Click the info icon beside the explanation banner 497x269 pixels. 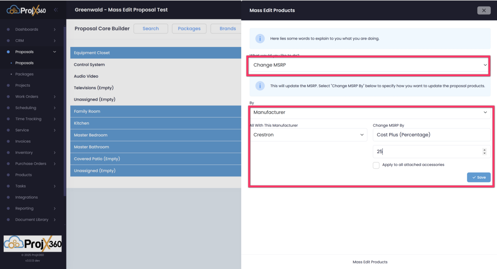tap(260, 38)
